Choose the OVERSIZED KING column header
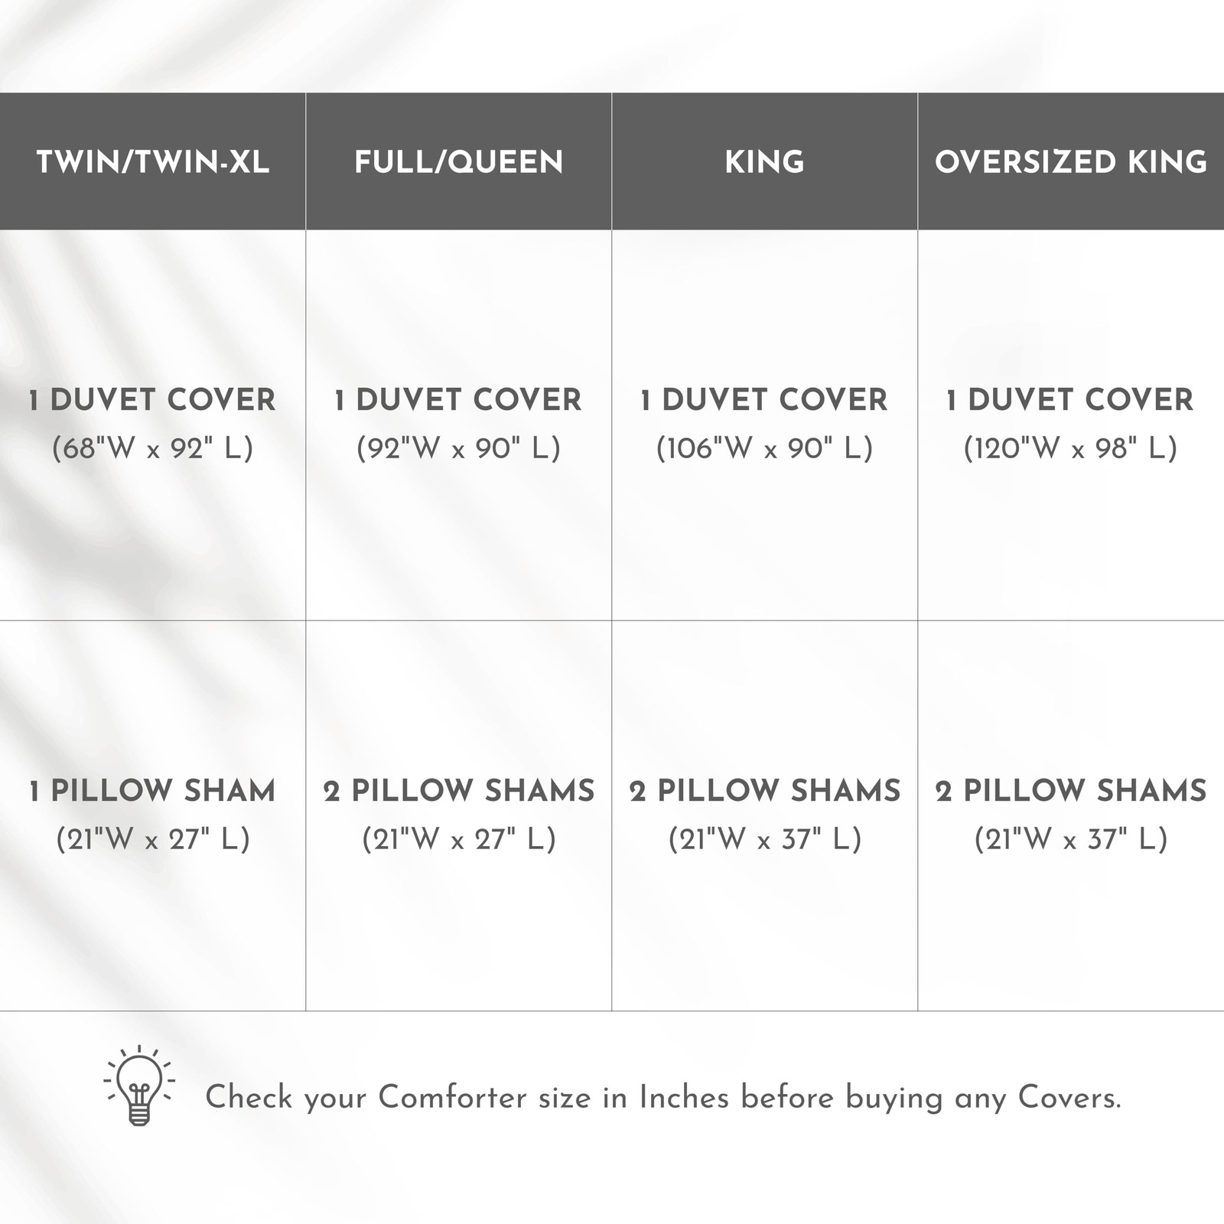This screenshot has width=1224, height=1224. 1071,162
